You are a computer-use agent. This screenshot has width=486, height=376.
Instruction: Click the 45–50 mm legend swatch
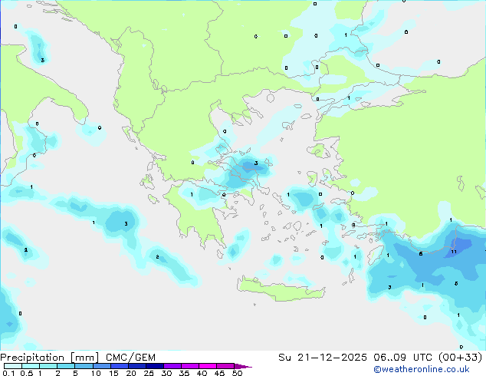pos(225,366)
